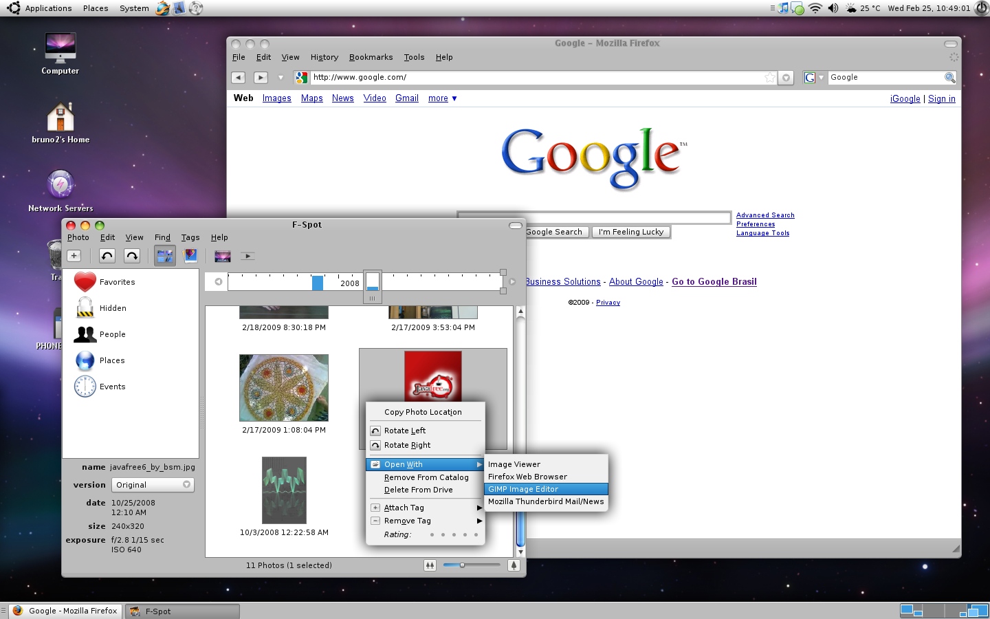This screenshot has height=619, width=990.
Task: Click I'm Feeling Lucky button
Action: [x=631, y=232]
